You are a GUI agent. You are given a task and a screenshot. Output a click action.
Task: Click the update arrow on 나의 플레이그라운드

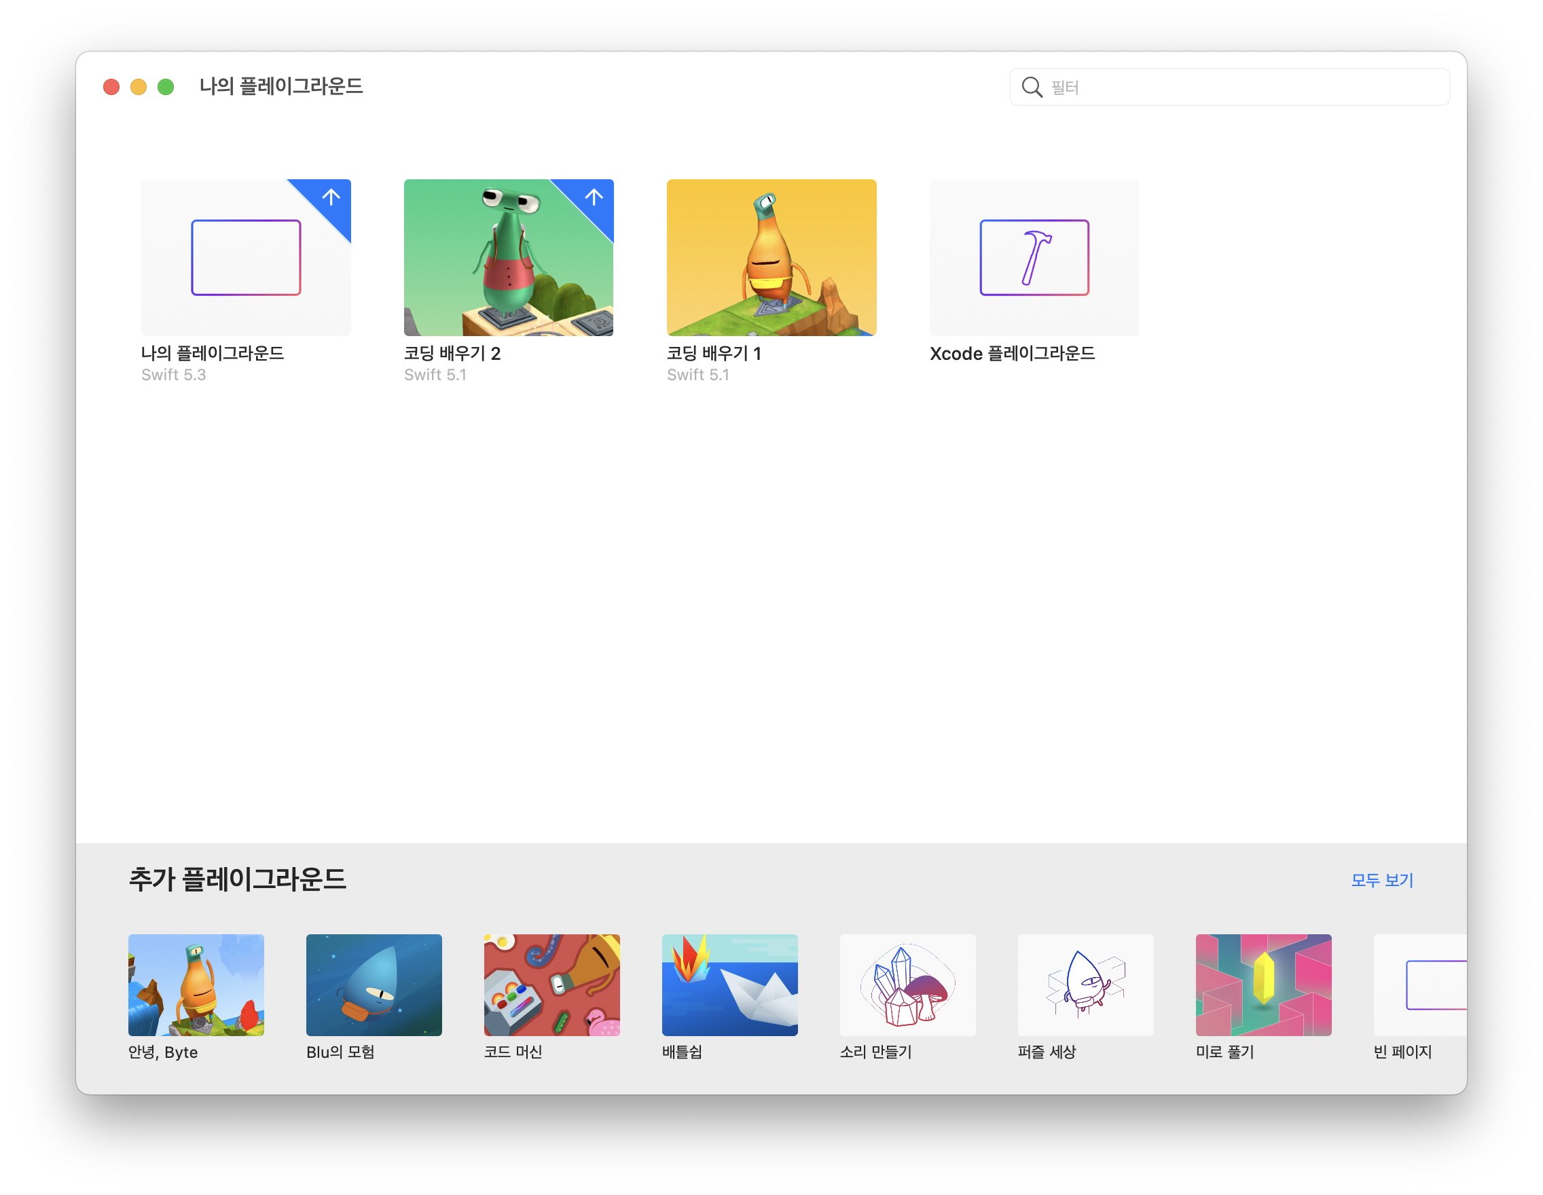pos(331,197)
